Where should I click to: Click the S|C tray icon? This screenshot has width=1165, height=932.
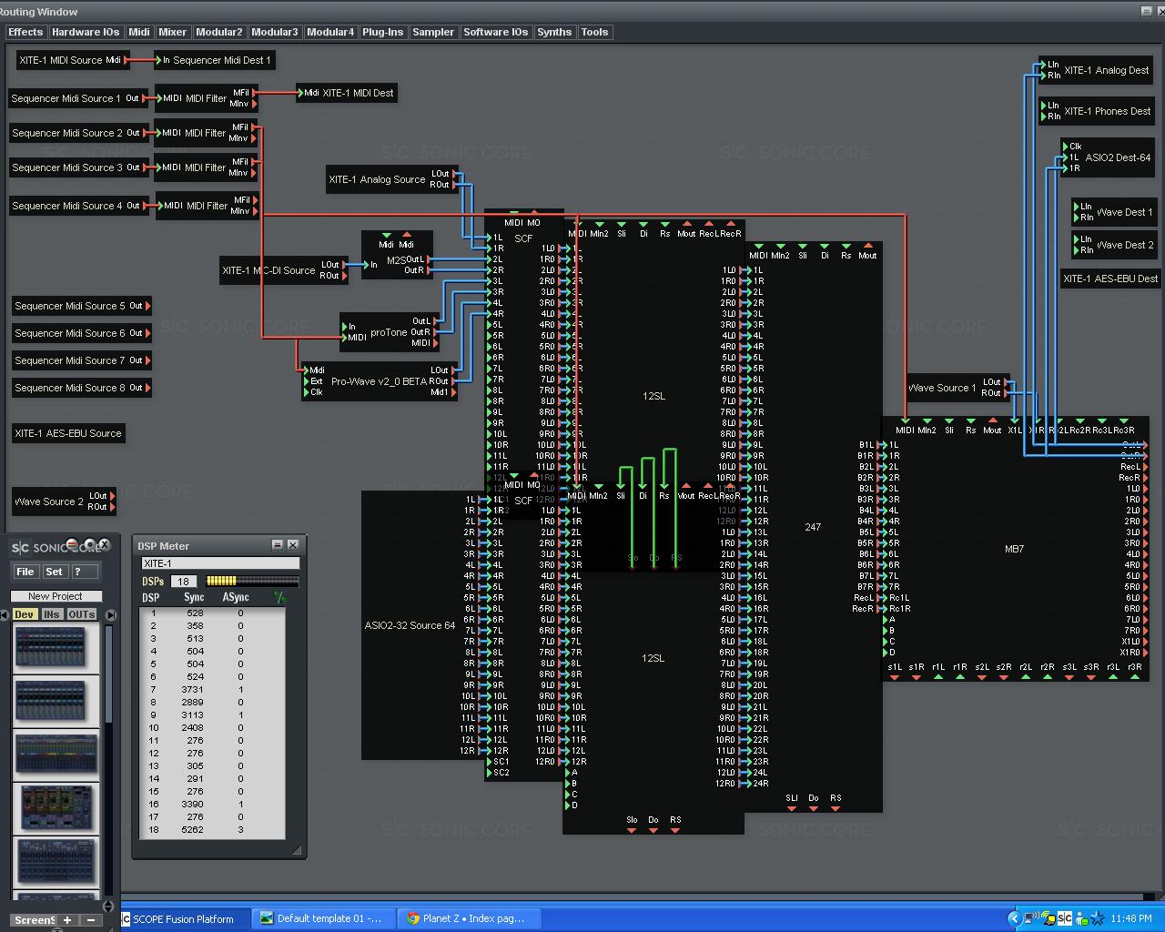tap(1065, 918)
